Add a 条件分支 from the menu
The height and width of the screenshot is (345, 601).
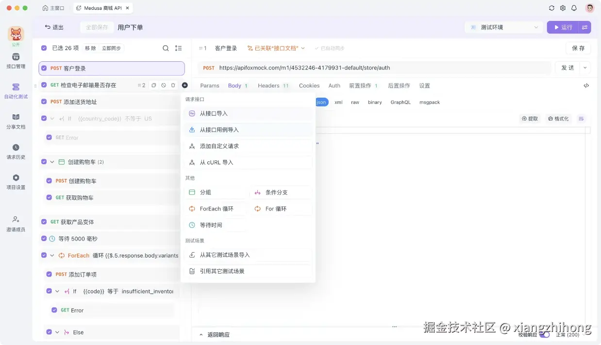[281, 192]
